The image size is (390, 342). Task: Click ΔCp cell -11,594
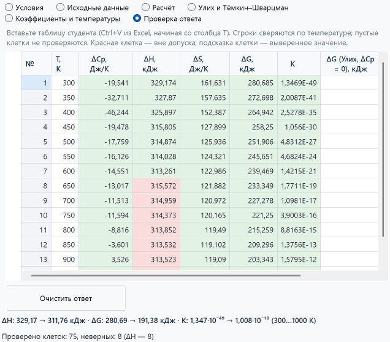[x=105, y=215]
